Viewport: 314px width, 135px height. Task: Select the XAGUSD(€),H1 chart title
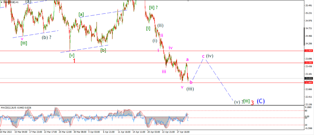point(10,2)
